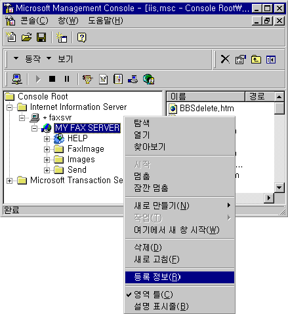Viewport: 288px width, 314px height.
Task: Click the up one level folder icon
Action: coord(256,60)
